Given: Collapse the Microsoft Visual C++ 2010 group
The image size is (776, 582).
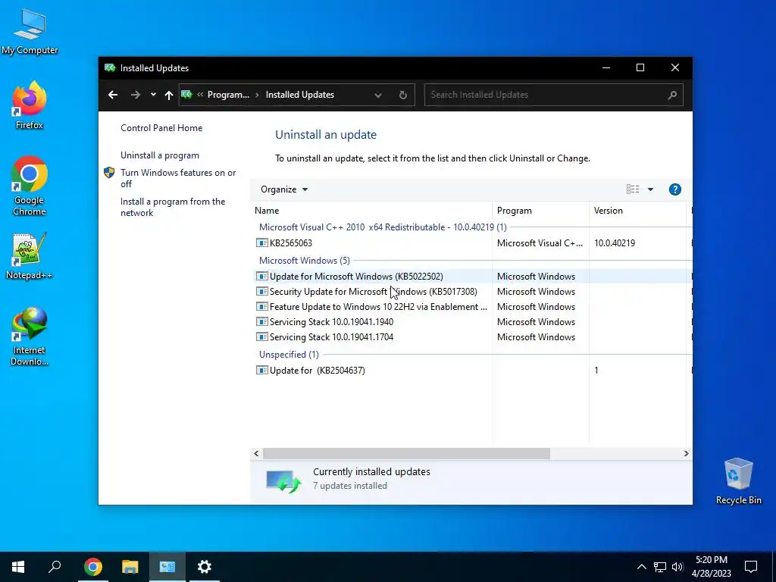Looking at the screenshot, I should (383, 227).
